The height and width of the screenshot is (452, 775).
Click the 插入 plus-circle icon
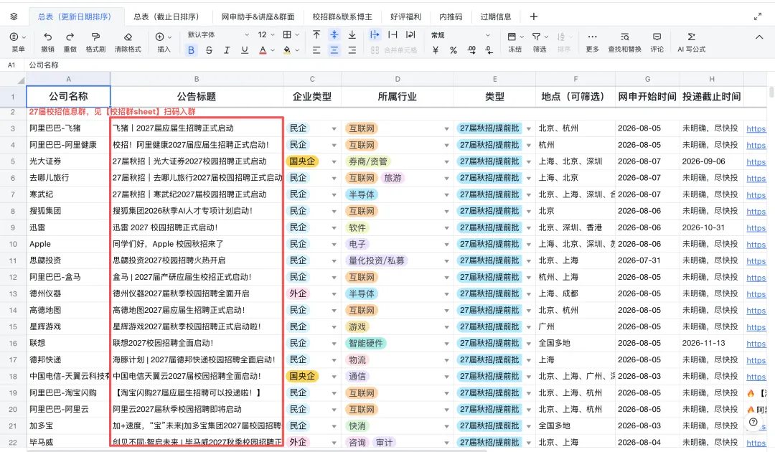[159, 37]
